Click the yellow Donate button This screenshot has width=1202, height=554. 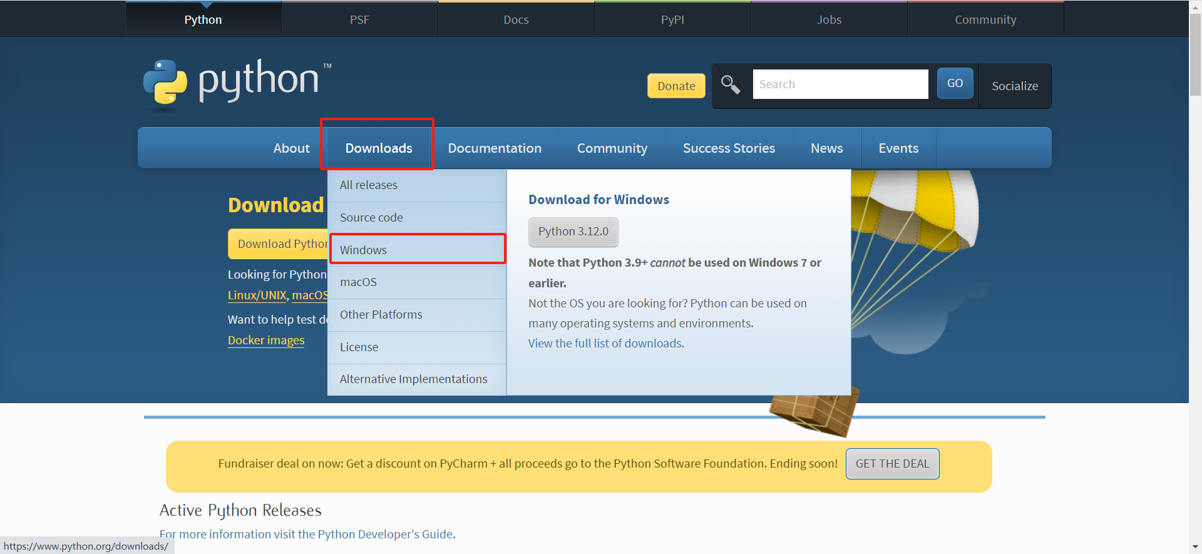pos(676,86)
